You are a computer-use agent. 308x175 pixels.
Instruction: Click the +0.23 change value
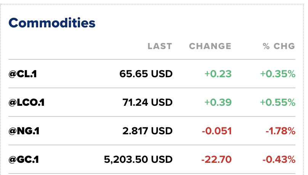pyautogui.click(x=218, y=74)
